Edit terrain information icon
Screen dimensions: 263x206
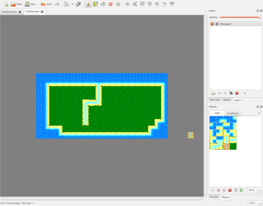tap(241, 190)
